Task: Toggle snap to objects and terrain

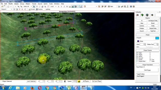Action: [73, 6]
